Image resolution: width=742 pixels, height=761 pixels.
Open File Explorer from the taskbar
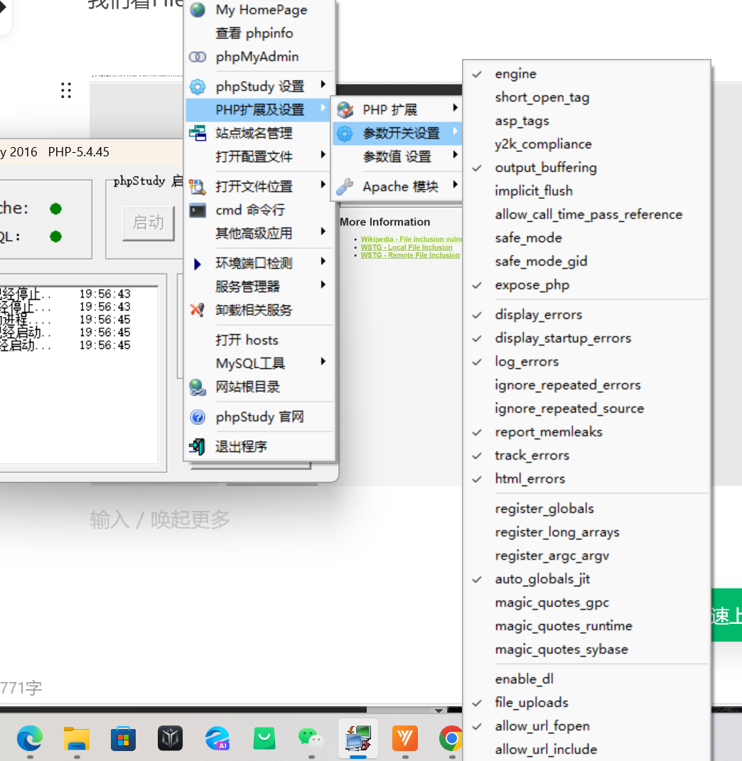pyautogui.click(x=77, y=739)
